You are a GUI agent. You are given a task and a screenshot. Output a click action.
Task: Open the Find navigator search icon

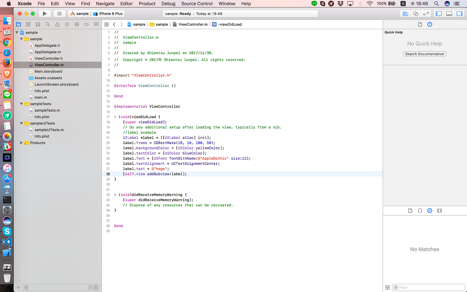tap(48, 25)
